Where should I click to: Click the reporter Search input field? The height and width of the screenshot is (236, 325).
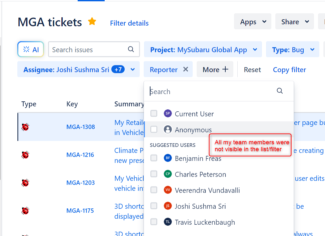tap(212, 91)
